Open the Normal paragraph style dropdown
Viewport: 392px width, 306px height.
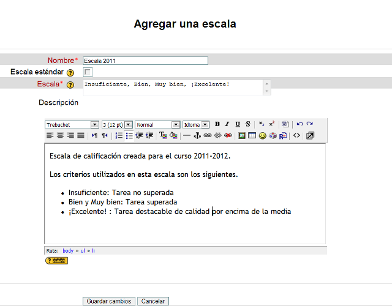(157, 125)
